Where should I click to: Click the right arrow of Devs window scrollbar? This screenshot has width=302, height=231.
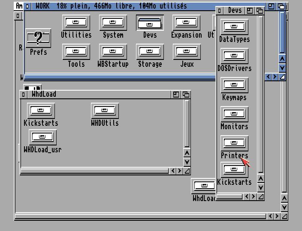tap(253, 196)
